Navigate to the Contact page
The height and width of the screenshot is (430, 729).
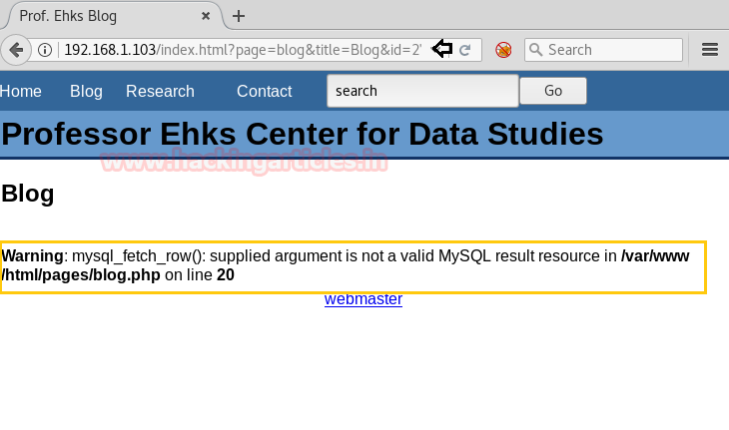point(264,92)
